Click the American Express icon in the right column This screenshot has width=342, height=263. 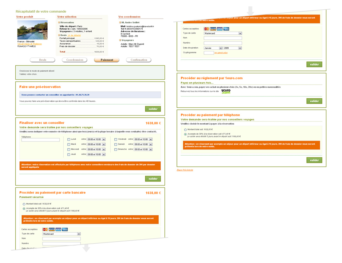click(x=226, y=29)
